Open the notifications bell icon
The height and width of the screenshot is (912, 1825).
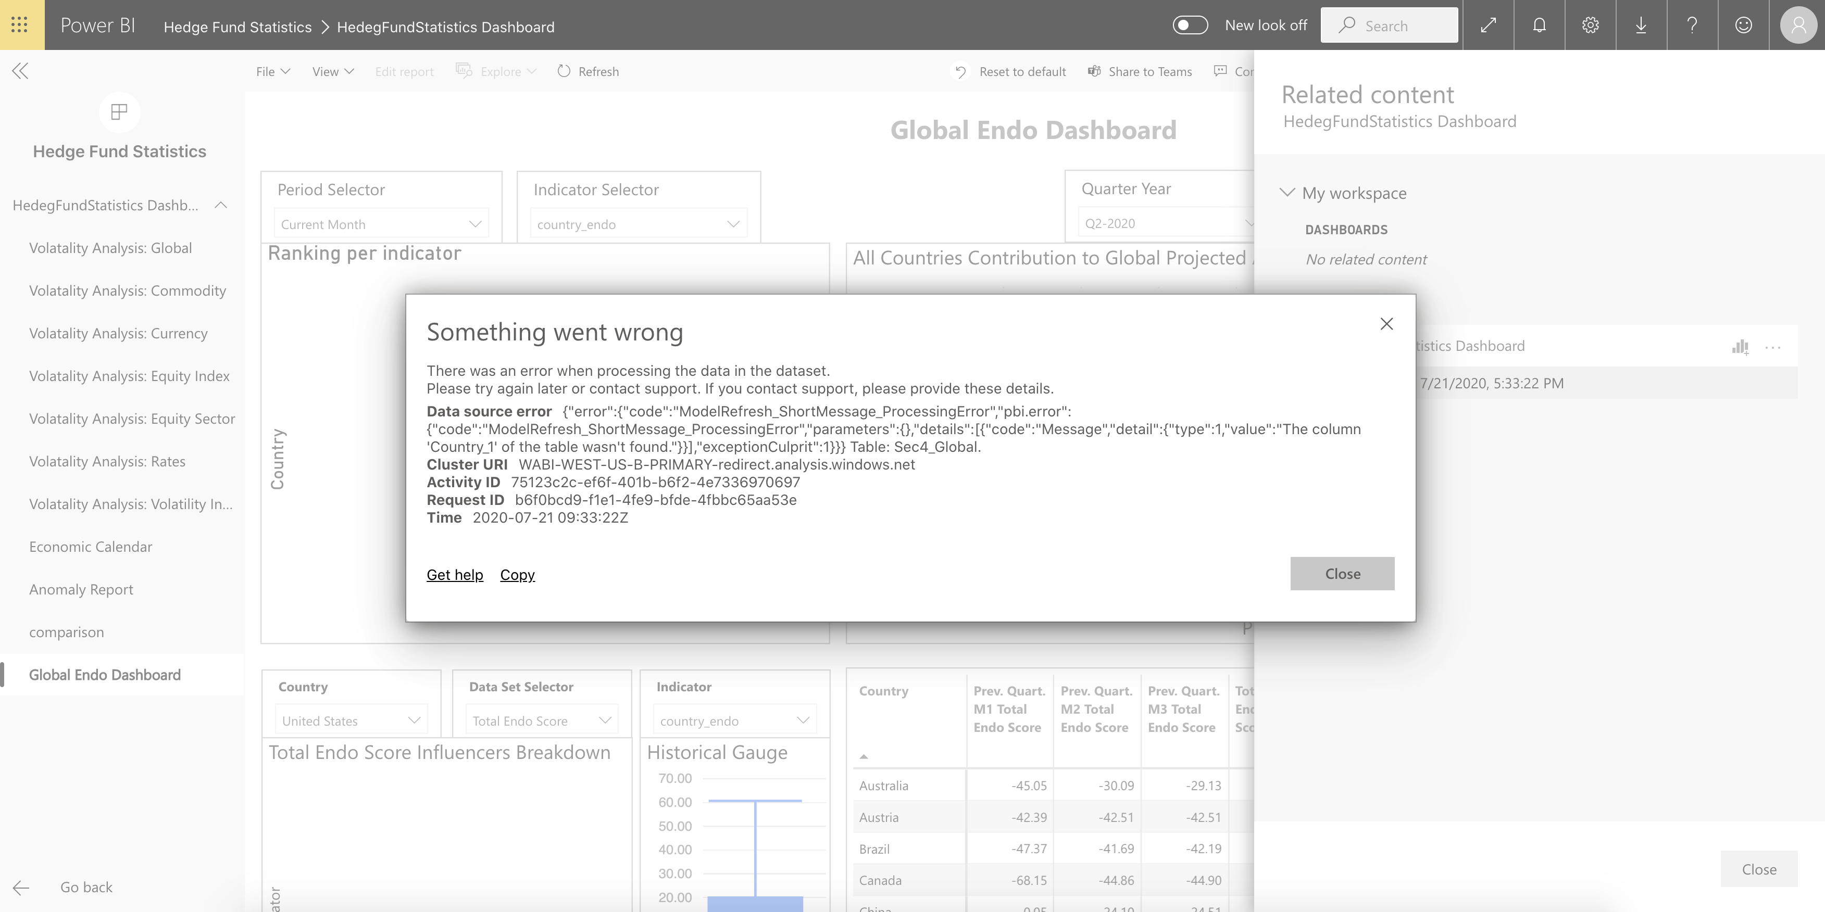point(1539,26)
